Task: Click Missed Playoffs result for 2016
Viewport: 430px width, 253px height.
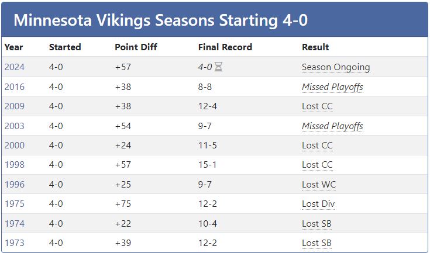Action: (332, 86)
